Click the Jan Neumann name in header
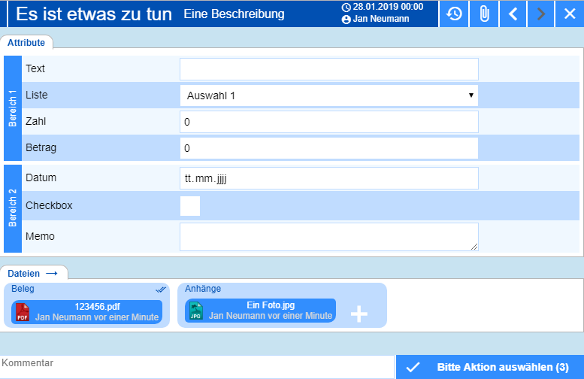584x379 pixels. tap(380, 19)
